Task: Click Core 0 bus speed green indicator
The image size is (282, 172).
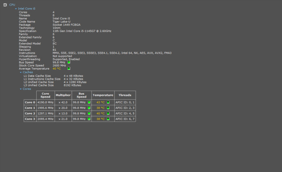Action: (x=89, y=102)
